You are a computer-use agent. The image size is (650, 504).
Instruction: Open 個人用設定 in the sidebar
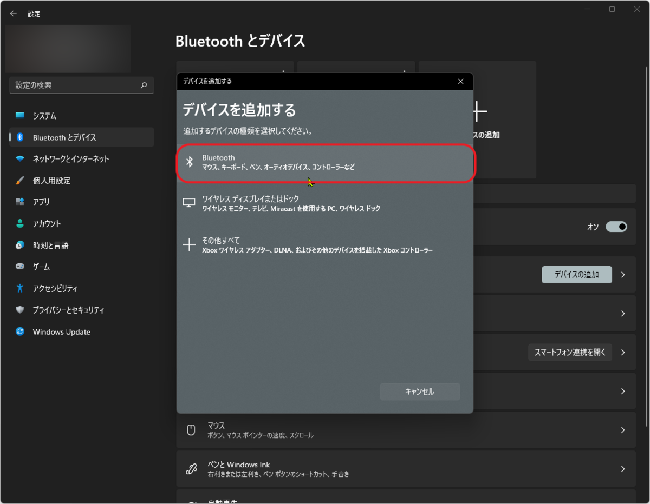click(81, 181)
